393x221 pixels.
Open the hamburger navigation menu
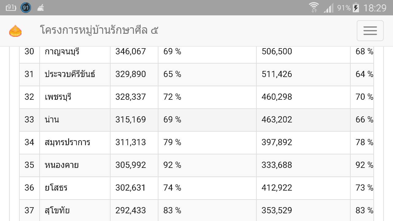tap(370, 31)
